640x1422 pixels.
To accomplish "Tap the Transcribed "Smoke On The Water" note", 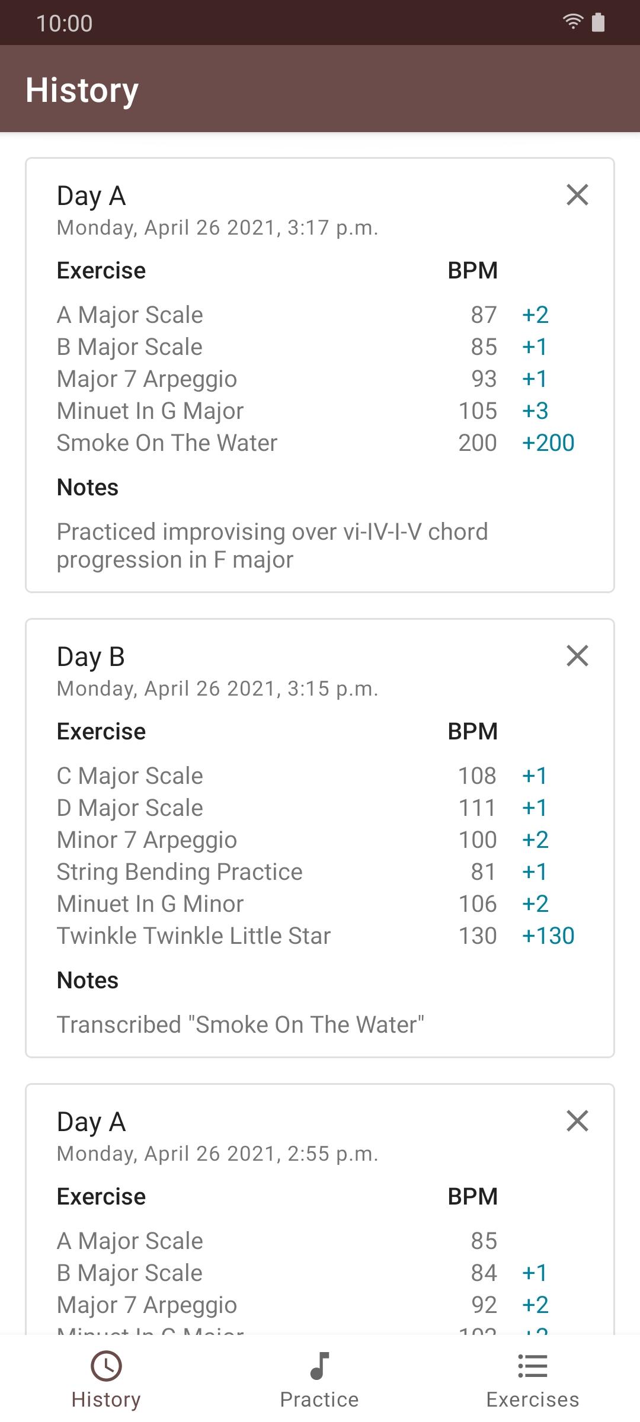I will pos(241,1025).
